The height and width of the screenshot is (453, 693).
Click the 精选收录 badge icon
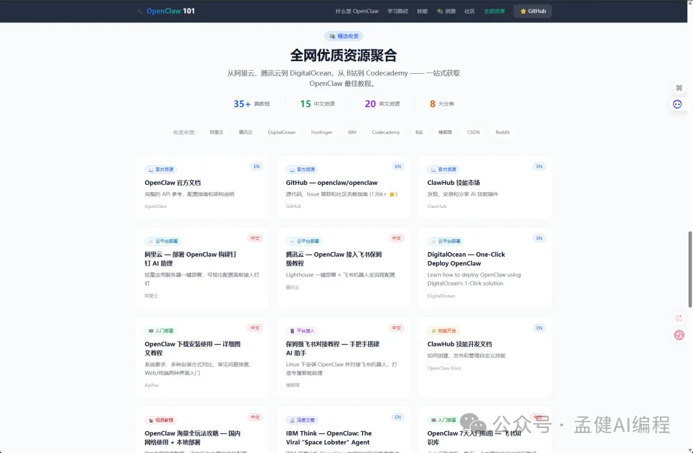tap(332, 37)
